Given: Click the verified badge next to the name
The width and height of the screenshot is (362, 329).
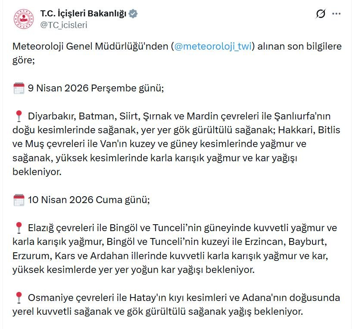Looking at the screenshot, I should [x=134, y=13].
